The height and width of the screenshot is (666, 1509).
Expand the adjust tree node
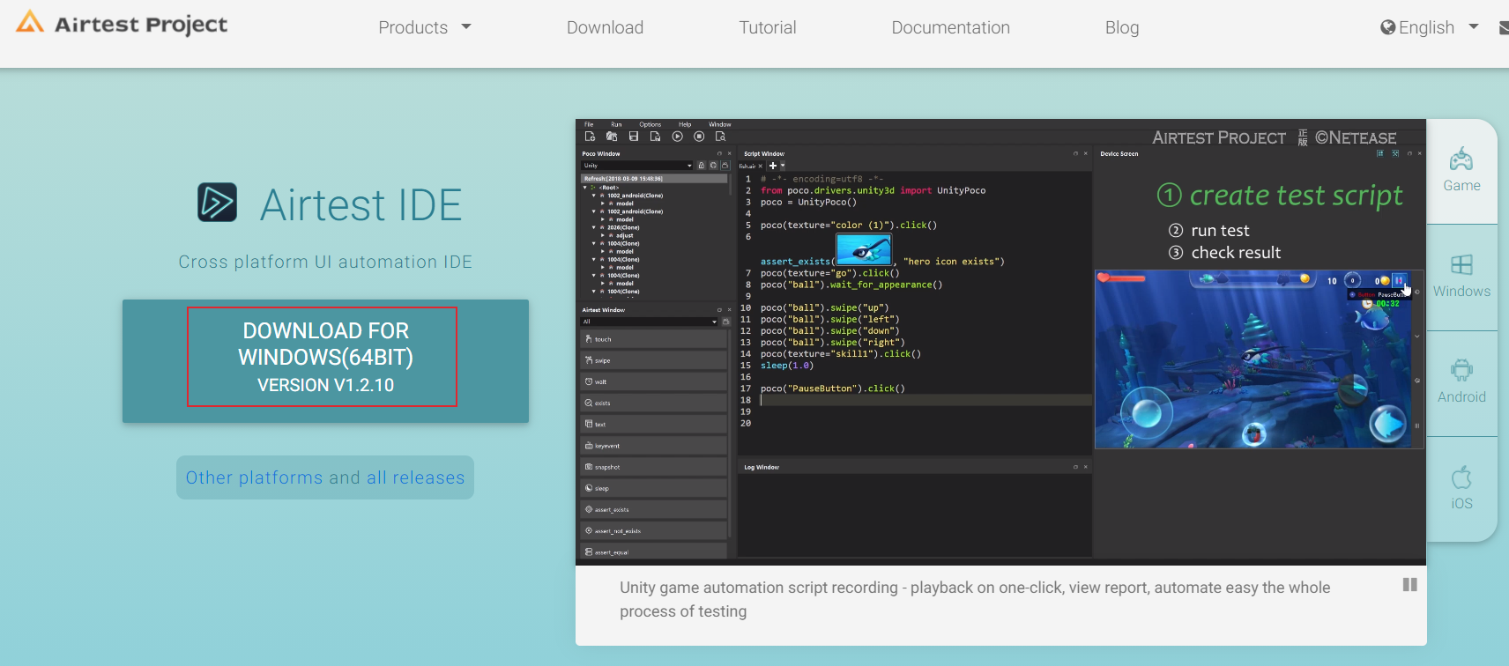[x=602, y=236]
